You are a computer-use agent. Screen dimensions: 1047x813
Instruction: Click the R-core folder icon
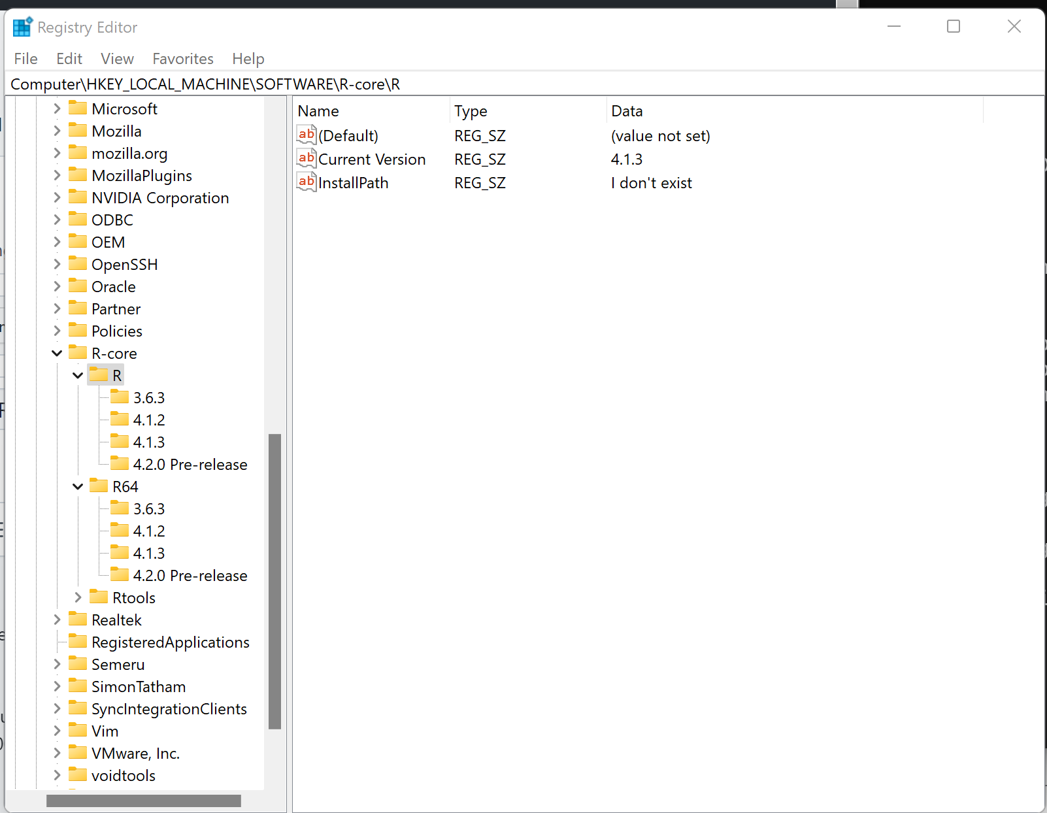[78, 352]
